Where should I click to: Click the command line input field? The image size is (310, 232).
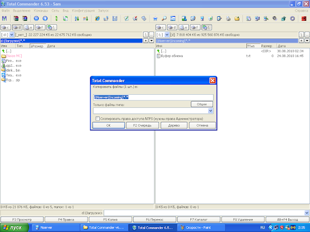204,213
